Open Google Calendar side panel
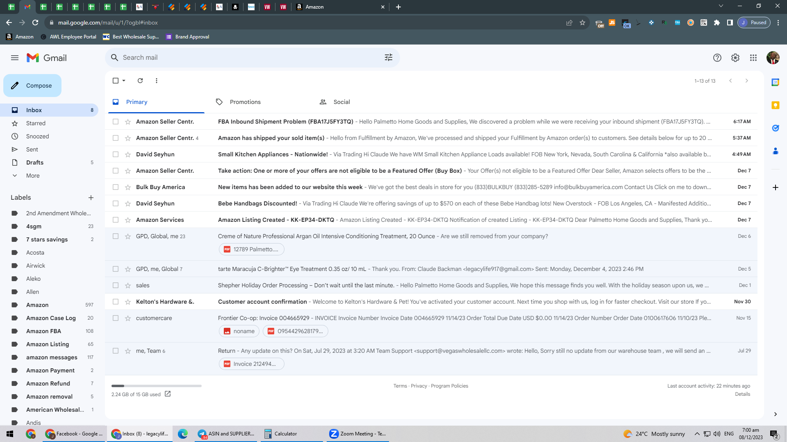Screen dimensions: 787x442 (x=776, y=82)
